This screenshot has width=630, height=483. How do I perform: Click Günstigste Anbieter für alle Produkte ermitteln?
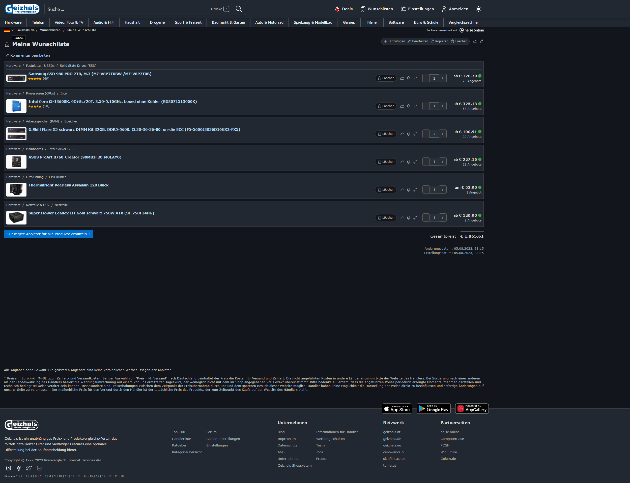[48, 234]
